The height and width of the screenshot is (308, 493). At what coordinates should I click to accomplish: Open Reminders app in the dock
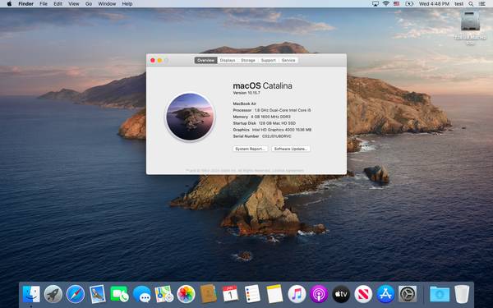point(252,294)
